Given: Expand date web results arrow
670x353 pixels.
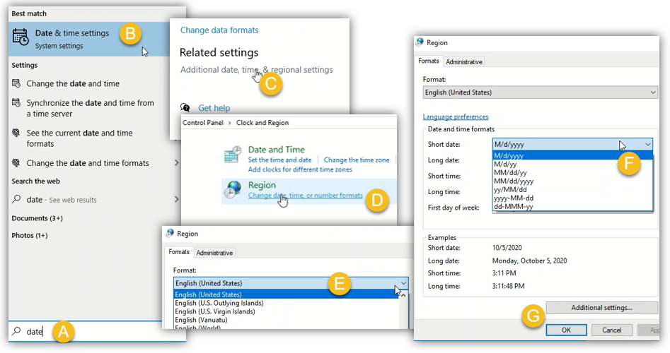Looking at the screenshot, I should (176, 199).
